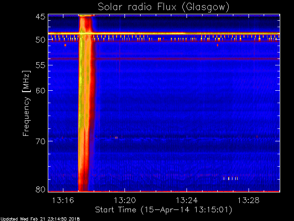Click the 13:28 time tick label
This screenshot has width=294, height=221.
coord(249,200)
